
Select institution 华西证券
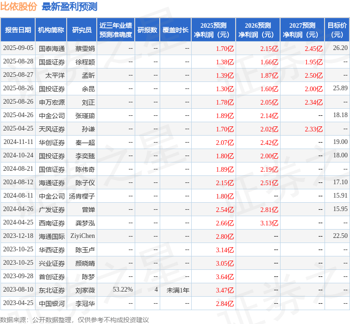point(52,249)
